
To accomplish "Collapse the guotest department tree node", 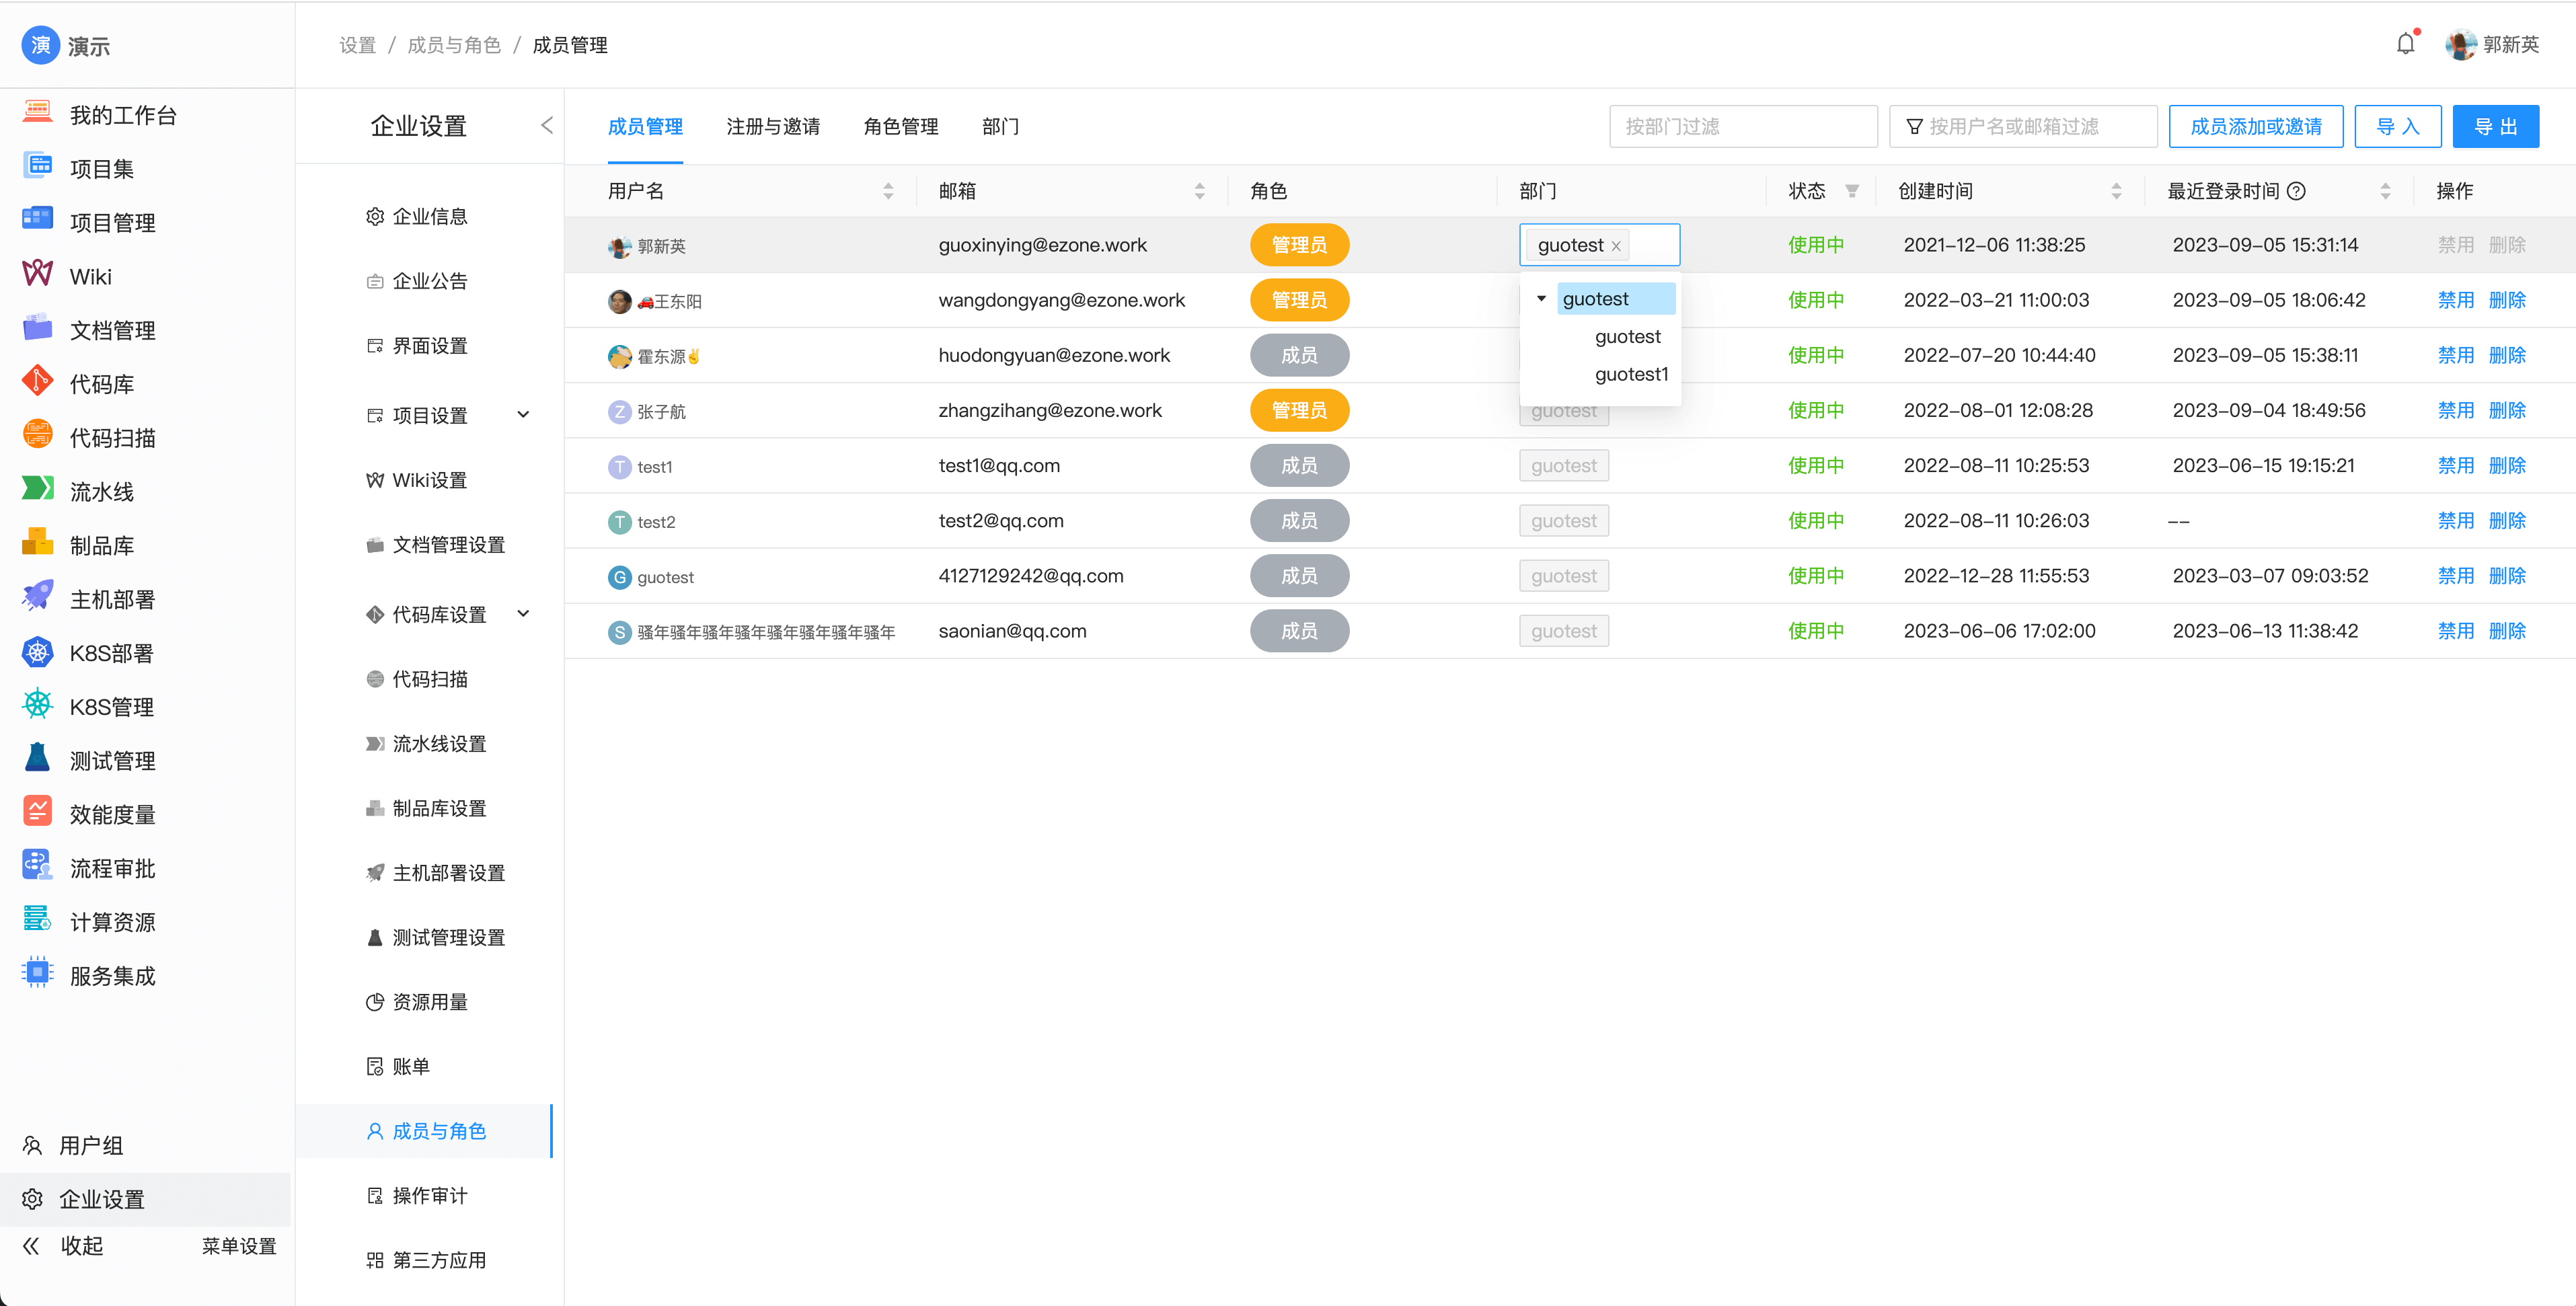I will (x=1541, y=298).
